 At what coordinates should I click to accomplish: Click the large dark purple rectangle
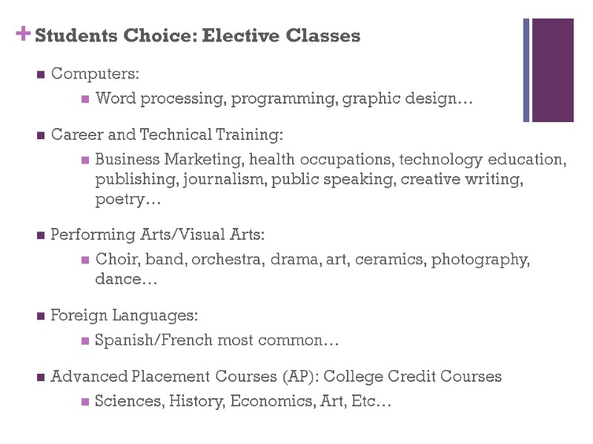point(553,70)
